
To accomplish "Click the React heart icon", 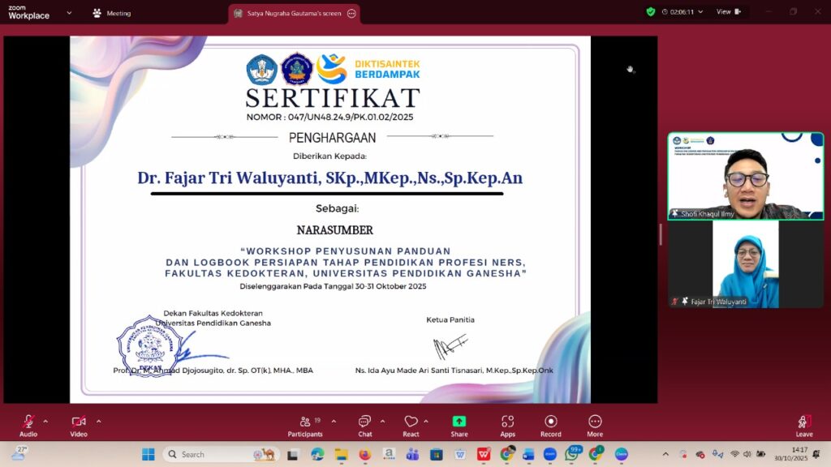I will tap(411, 422).
